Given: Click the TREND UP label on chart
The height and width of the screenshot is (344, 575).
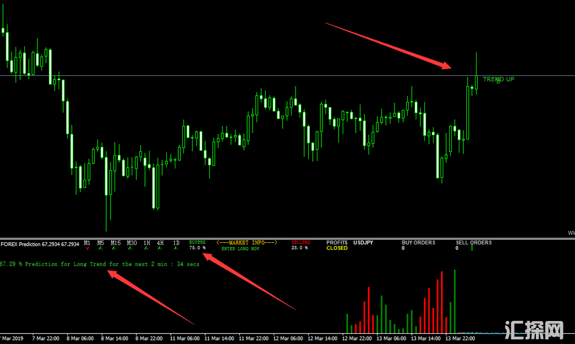Looking at the screenshot, I should pos(498,79).
